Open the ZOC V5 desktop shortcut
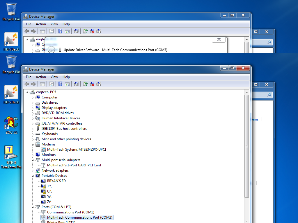298x223 pixels. click(x=11, y=123)
